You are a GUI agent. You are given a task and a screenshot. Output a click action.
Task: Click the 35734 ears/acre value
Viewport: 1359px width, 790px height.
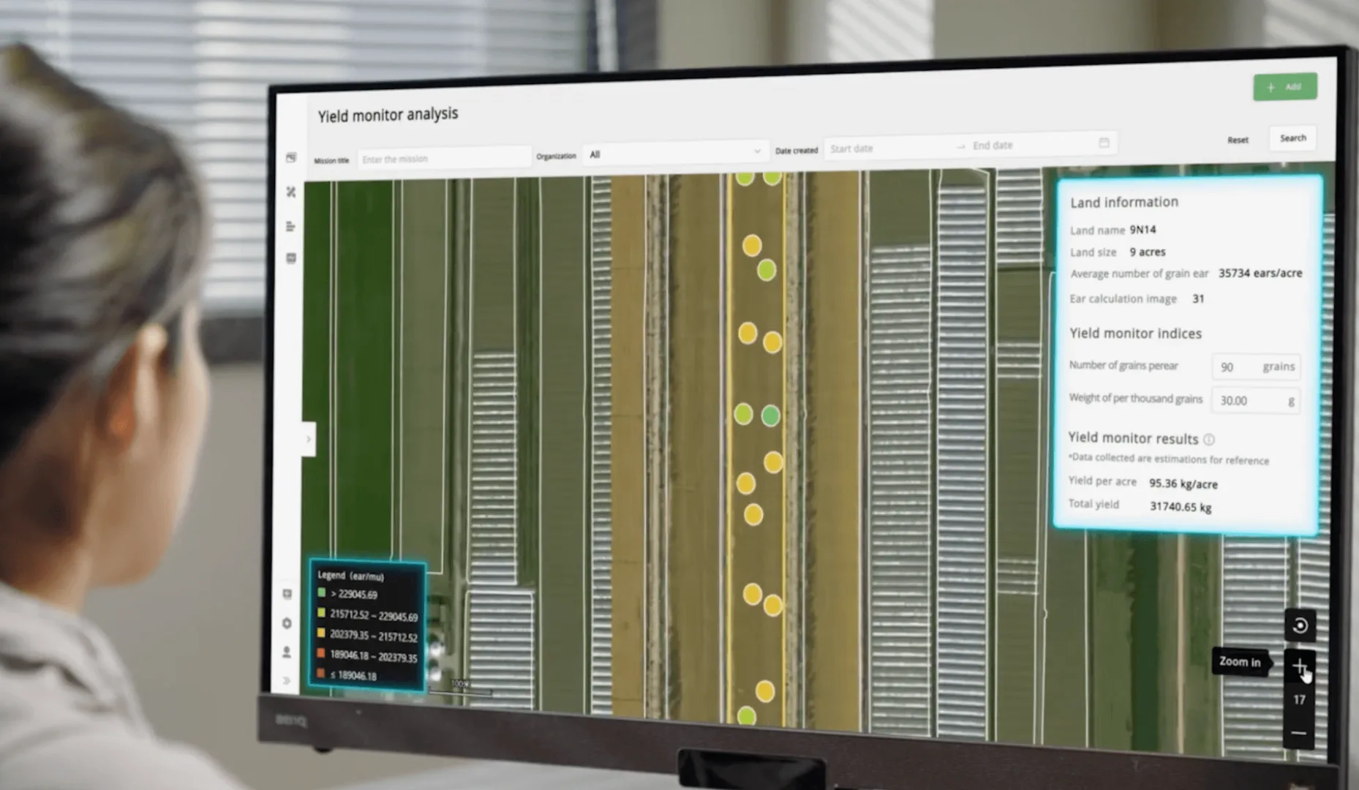tap(1260, 273)
